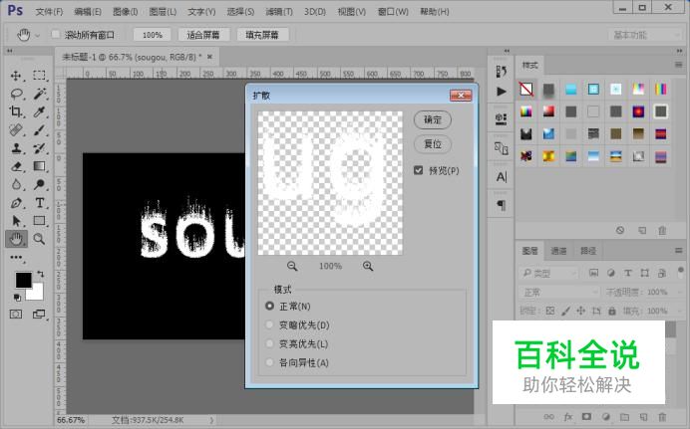The height and width of the screenshot is (429, 690).
Task: Open layer blend mode dropdown
Action: pyautogui.click(x=559, y=292)
